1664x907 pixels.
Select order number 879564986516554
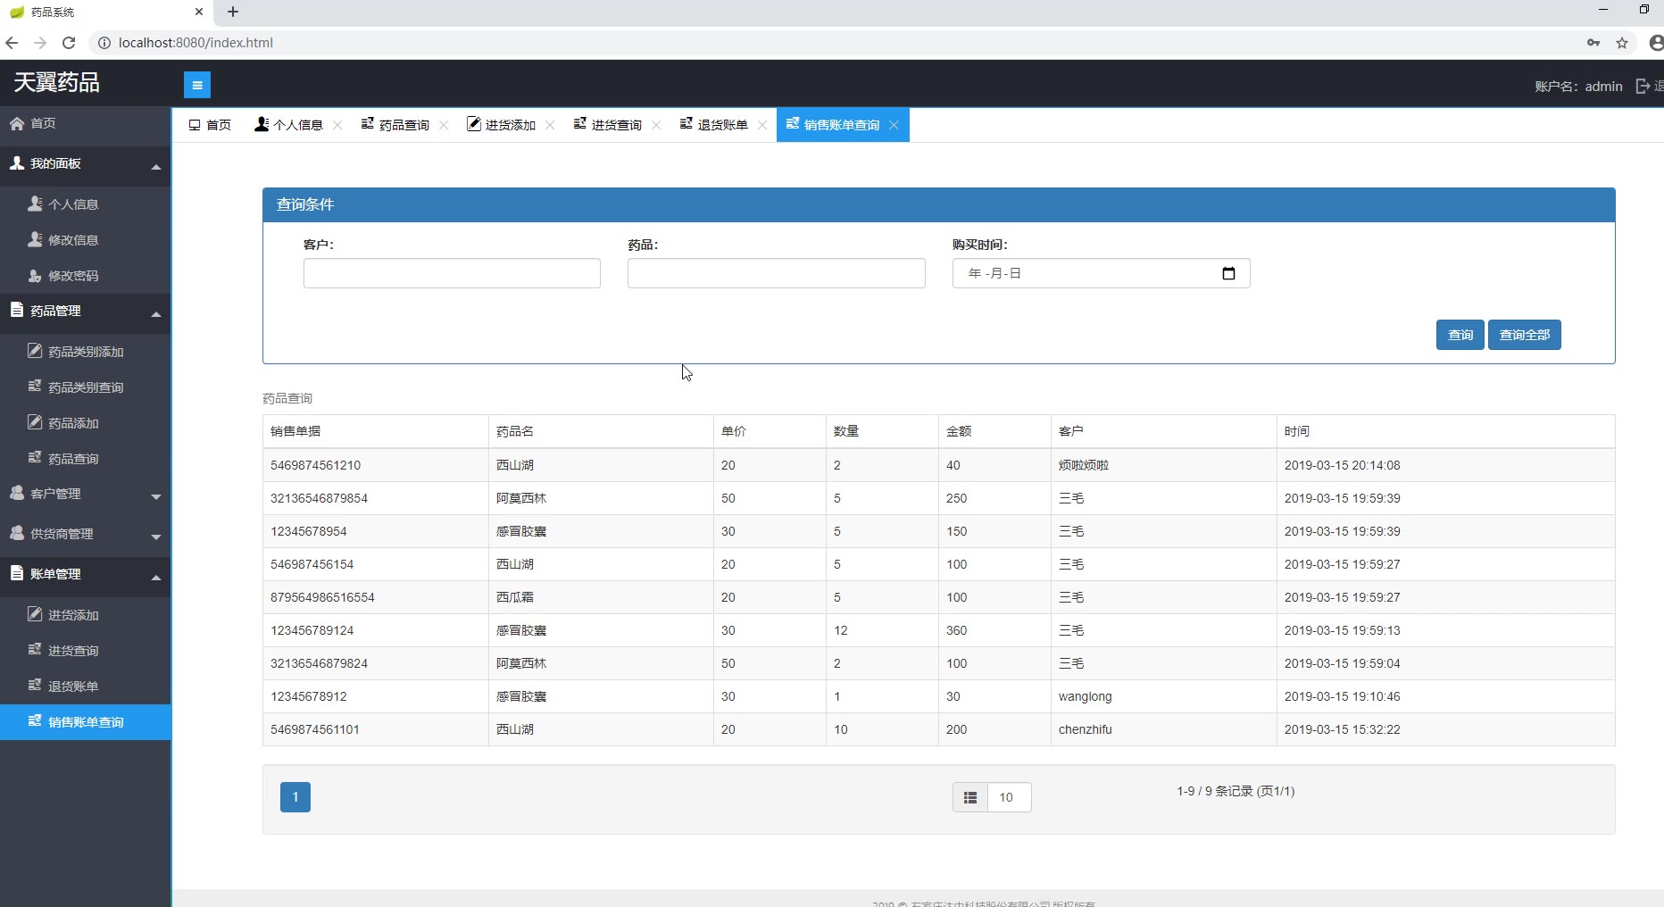click(x=322, y=597)
